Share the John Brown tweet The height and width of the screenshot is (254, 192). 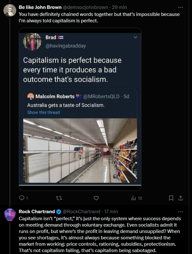[x=181, y=198]
